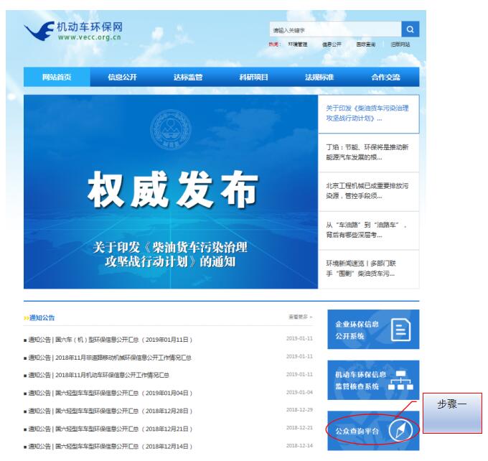Open 2018年11月非道路移动机械环保信息公开工作情况汇总
488x461 pixels.
click(108, 358)
